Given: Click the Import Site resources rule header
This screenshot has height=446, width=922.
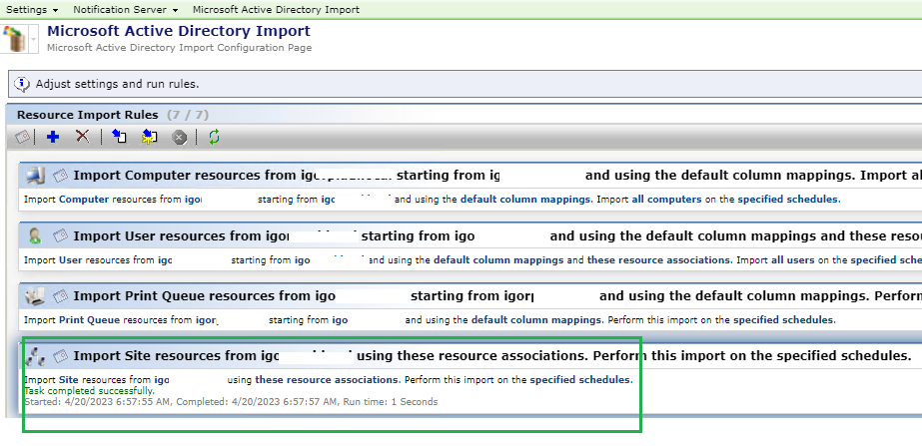Looking at the screenshot, I should [470, 356].
